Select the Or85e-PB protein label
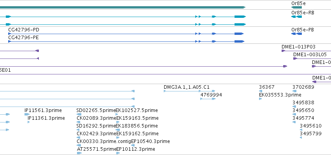 [303, 30]
